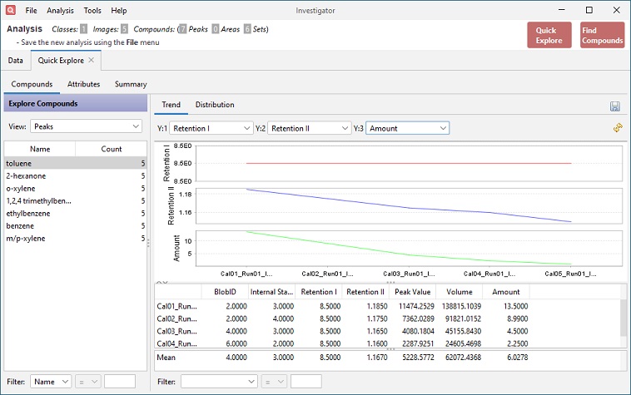The image size is (631, 395).
Task: Sort by the Count column header
Action: point(111,149)
